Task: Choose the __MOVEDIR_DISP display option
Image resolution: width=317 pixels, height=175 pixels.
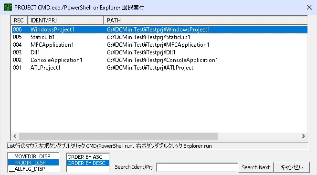Action: click(x=33, y=156)
